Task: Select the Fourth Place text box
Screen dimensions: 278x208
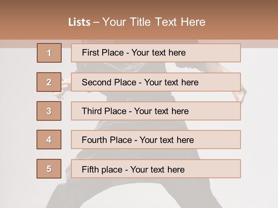Action: point(156,140)
